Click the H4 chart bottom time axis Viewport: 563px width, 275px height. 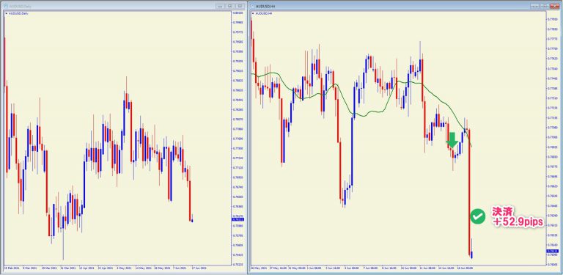397,268
